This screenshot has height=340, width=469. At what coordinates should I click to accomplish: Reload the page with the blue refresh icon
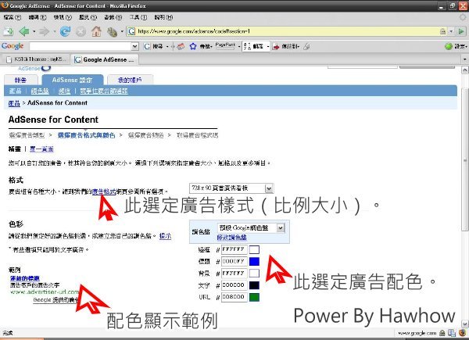[65, 31]
